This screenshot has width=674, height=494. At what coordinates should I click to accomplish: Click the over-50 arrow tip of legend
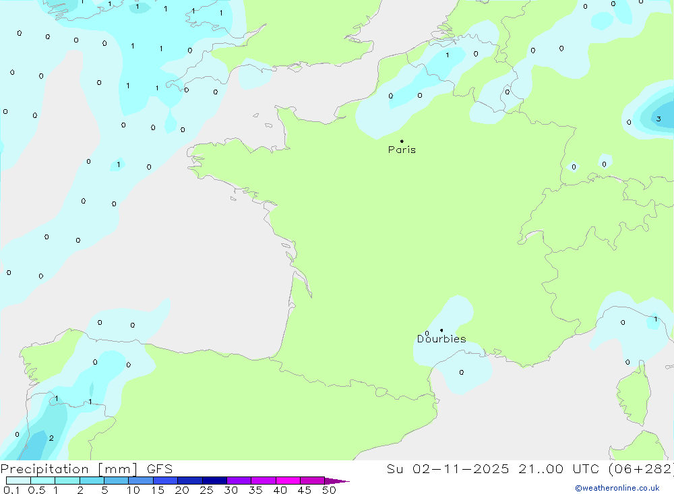click(338, 481)
